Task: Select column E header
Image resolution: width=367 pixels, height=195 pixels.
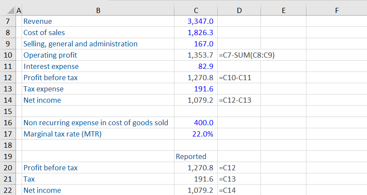Action: (x=283, y=10)
